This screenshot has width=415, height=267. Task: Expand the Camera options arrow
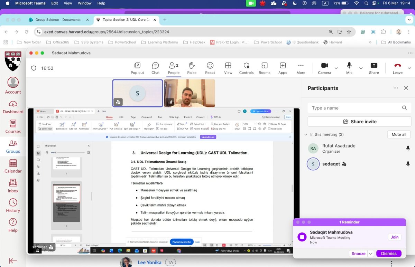click(x=336, y=68)
